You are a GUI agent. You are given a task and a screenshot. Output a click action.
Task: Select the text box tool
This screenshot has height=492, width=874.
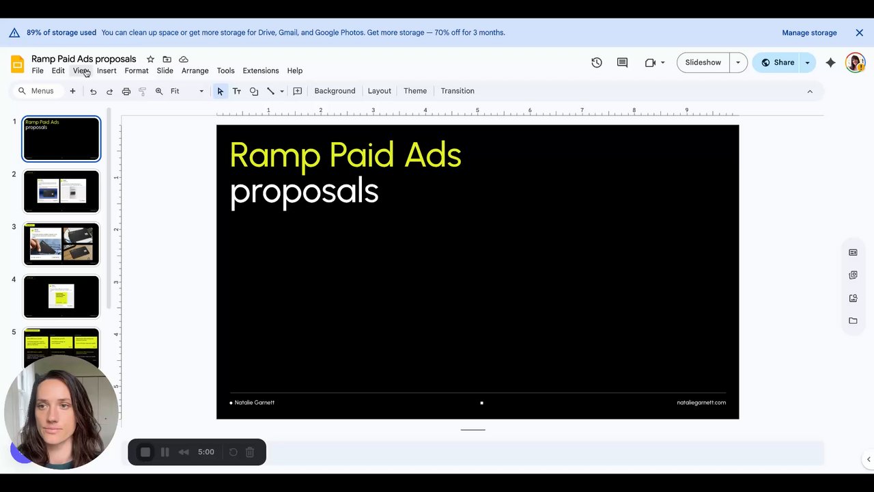coord(237,91)
